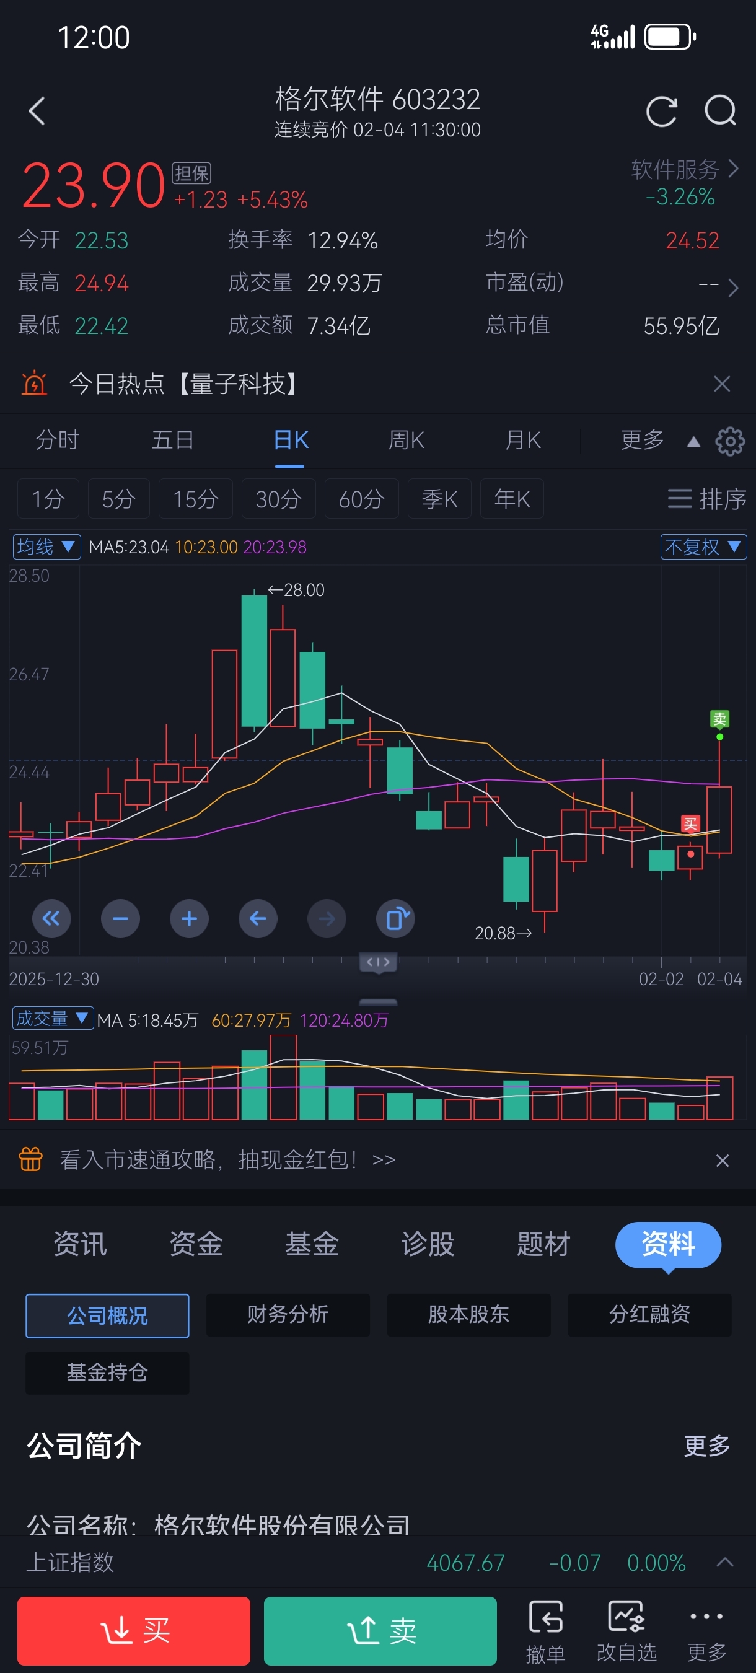Select 财务分析 sub-section

[x=288, y=1314]
